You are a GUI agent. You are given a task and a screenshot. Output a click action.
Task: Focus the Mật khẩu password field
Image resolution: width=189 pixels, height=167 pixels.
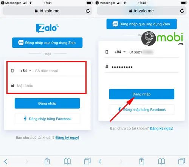coord(48,86)
